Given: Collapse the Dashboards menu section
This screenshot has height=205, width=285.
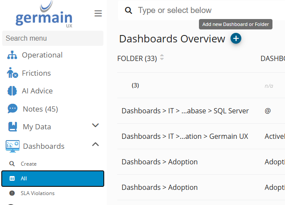Looking at the screenshot, I should (x=96, y=144).
